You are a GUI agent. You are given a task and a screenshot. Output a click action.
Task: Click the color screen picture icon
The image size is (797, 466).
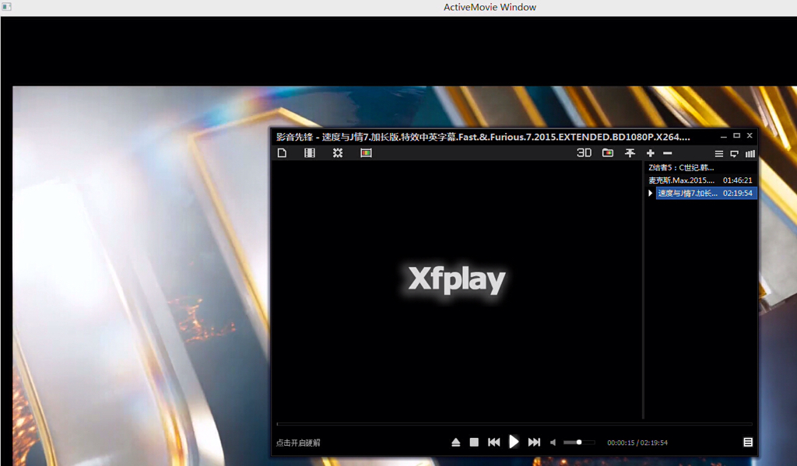tap(366, 153)
